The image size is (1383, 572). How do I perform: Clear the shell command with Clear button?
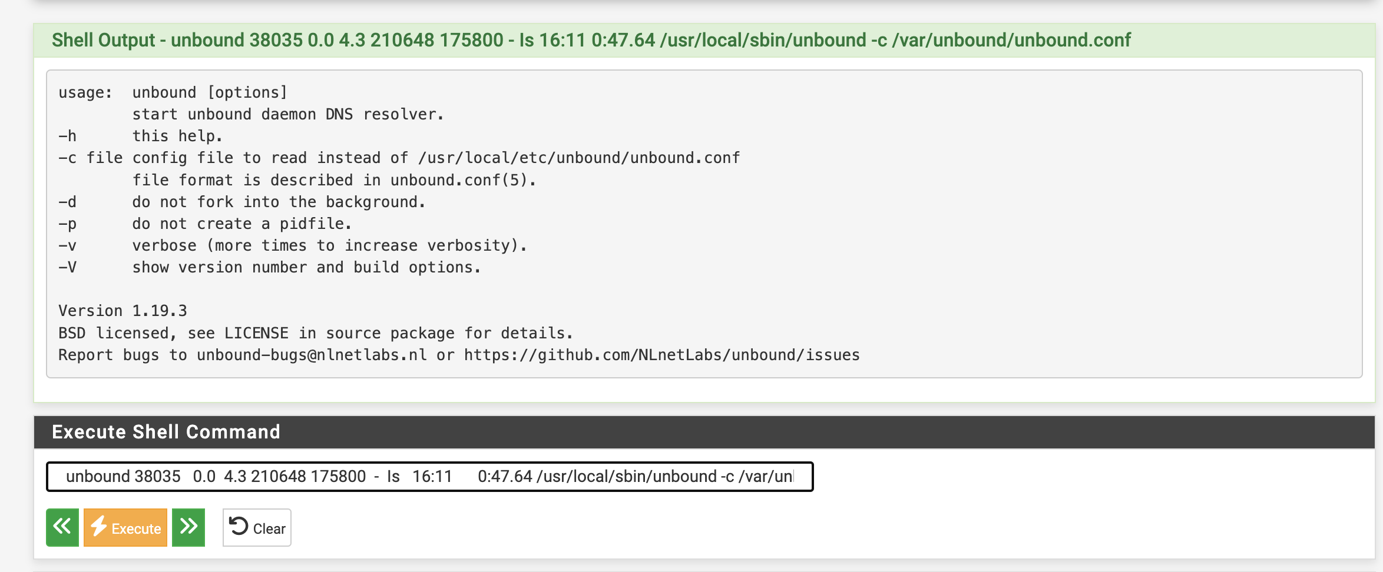(x=257, y=527)
